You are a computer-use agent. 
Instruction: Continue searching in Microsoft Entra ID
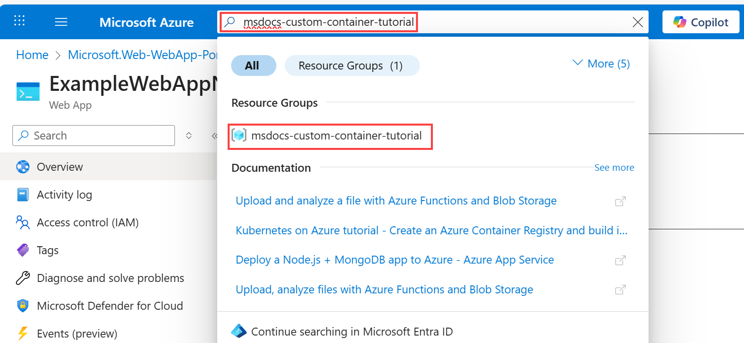[352, 331]
